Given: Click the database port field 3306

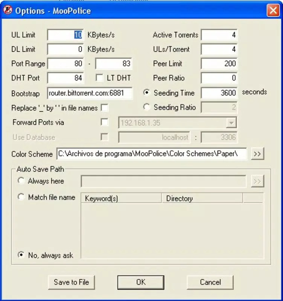Looking at the screenshot, I should [219, 137].
